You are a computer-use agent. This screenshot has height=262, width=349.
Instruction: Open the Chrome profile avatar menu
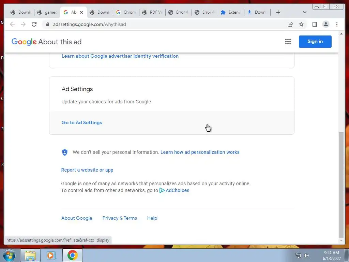tap(325, 24)
